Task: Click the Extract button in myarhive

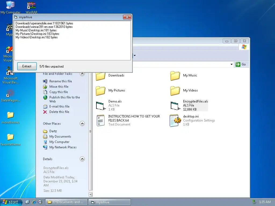Action: tap(27, 66)
